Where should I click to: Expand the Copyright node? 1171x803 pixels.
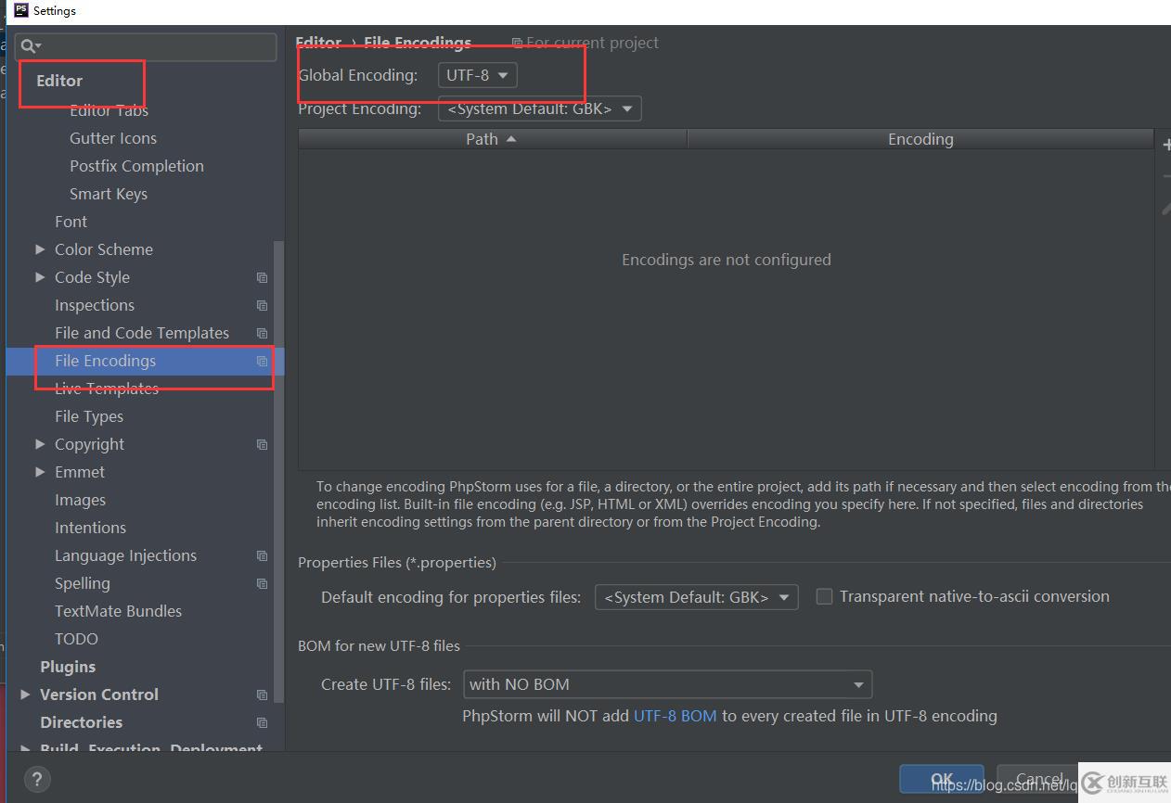(x=40, y=444)
